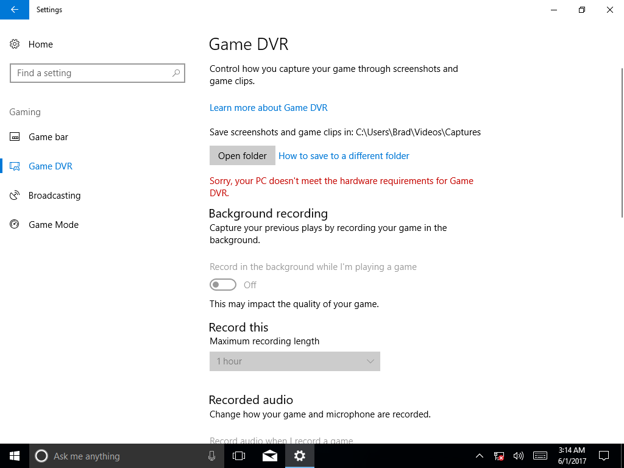Click the Game Mode gauge icon
The height and width of the screenshot is (468, 624).
click(x=15, y=224)
